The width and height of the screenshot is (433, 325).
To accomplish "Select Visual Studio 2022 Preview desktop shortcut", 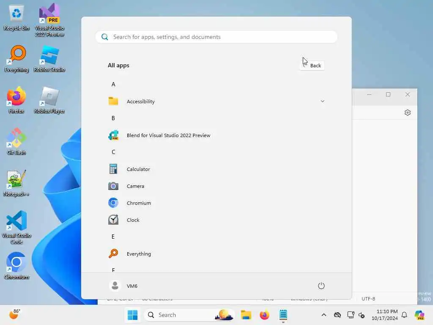I will 49,20.
